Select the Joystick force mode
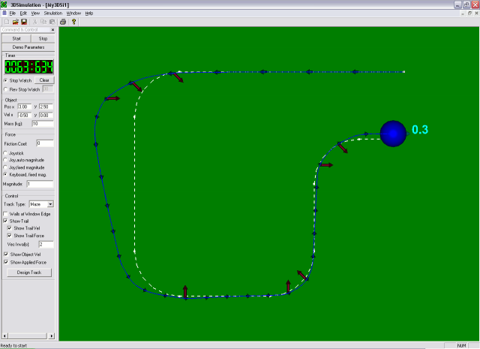The image size is (480, 349). click(5, 153)
